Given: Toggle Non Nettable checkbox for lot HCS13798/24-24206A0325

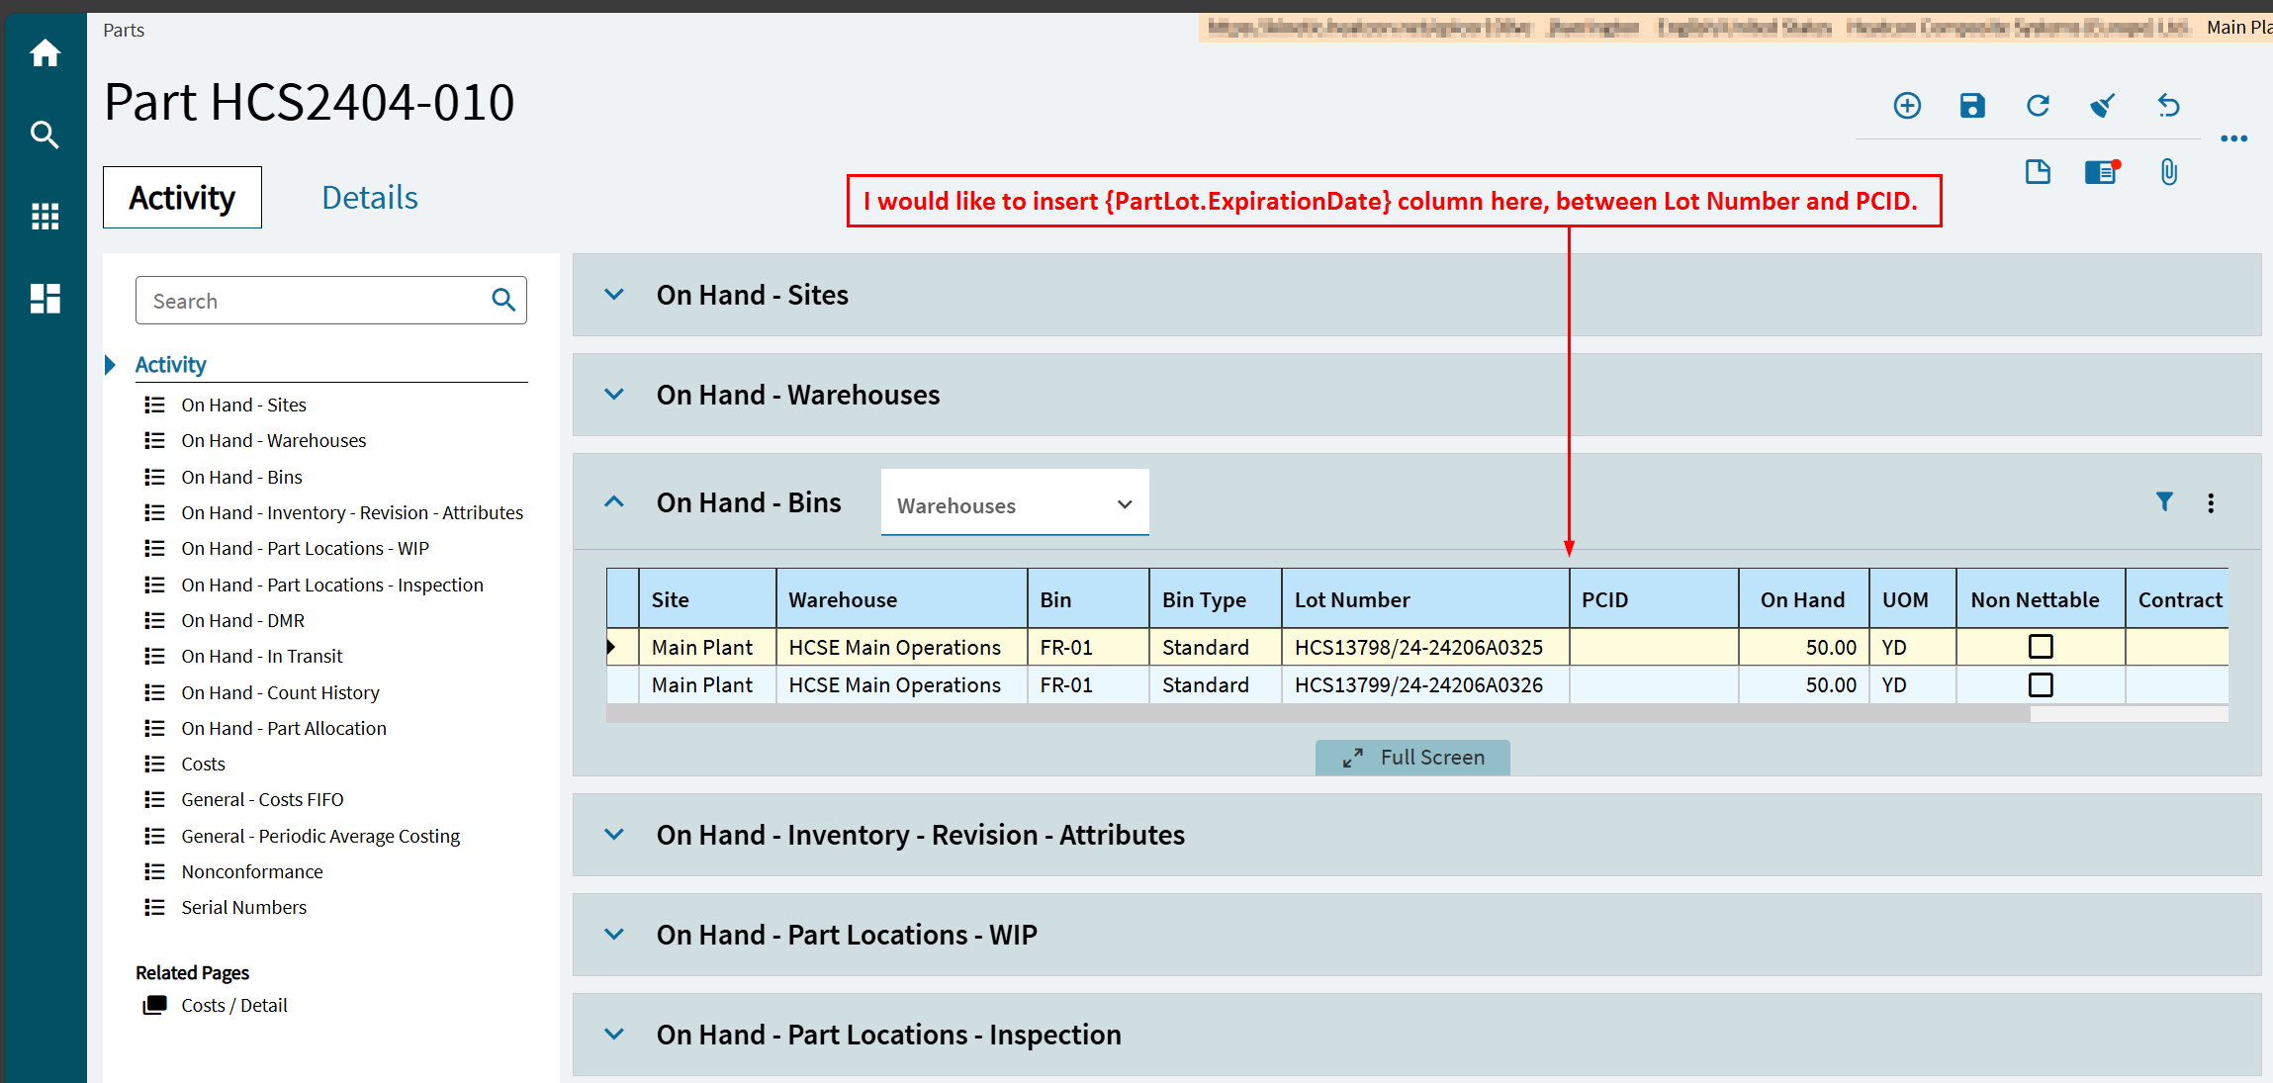Looking at the screenshot, I should pos(2041,646).
